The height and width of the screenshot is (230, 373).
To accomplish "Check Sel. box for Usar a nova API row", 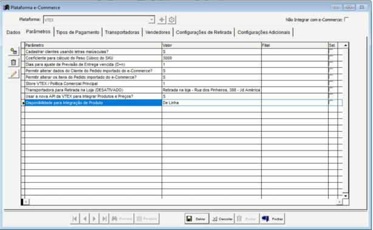I will [331, 96].
